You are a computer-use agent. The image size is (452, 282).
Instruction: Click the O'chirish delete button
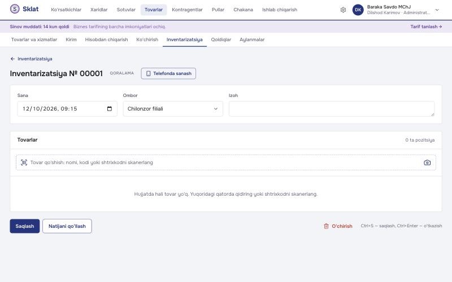[x=338, y=226]
